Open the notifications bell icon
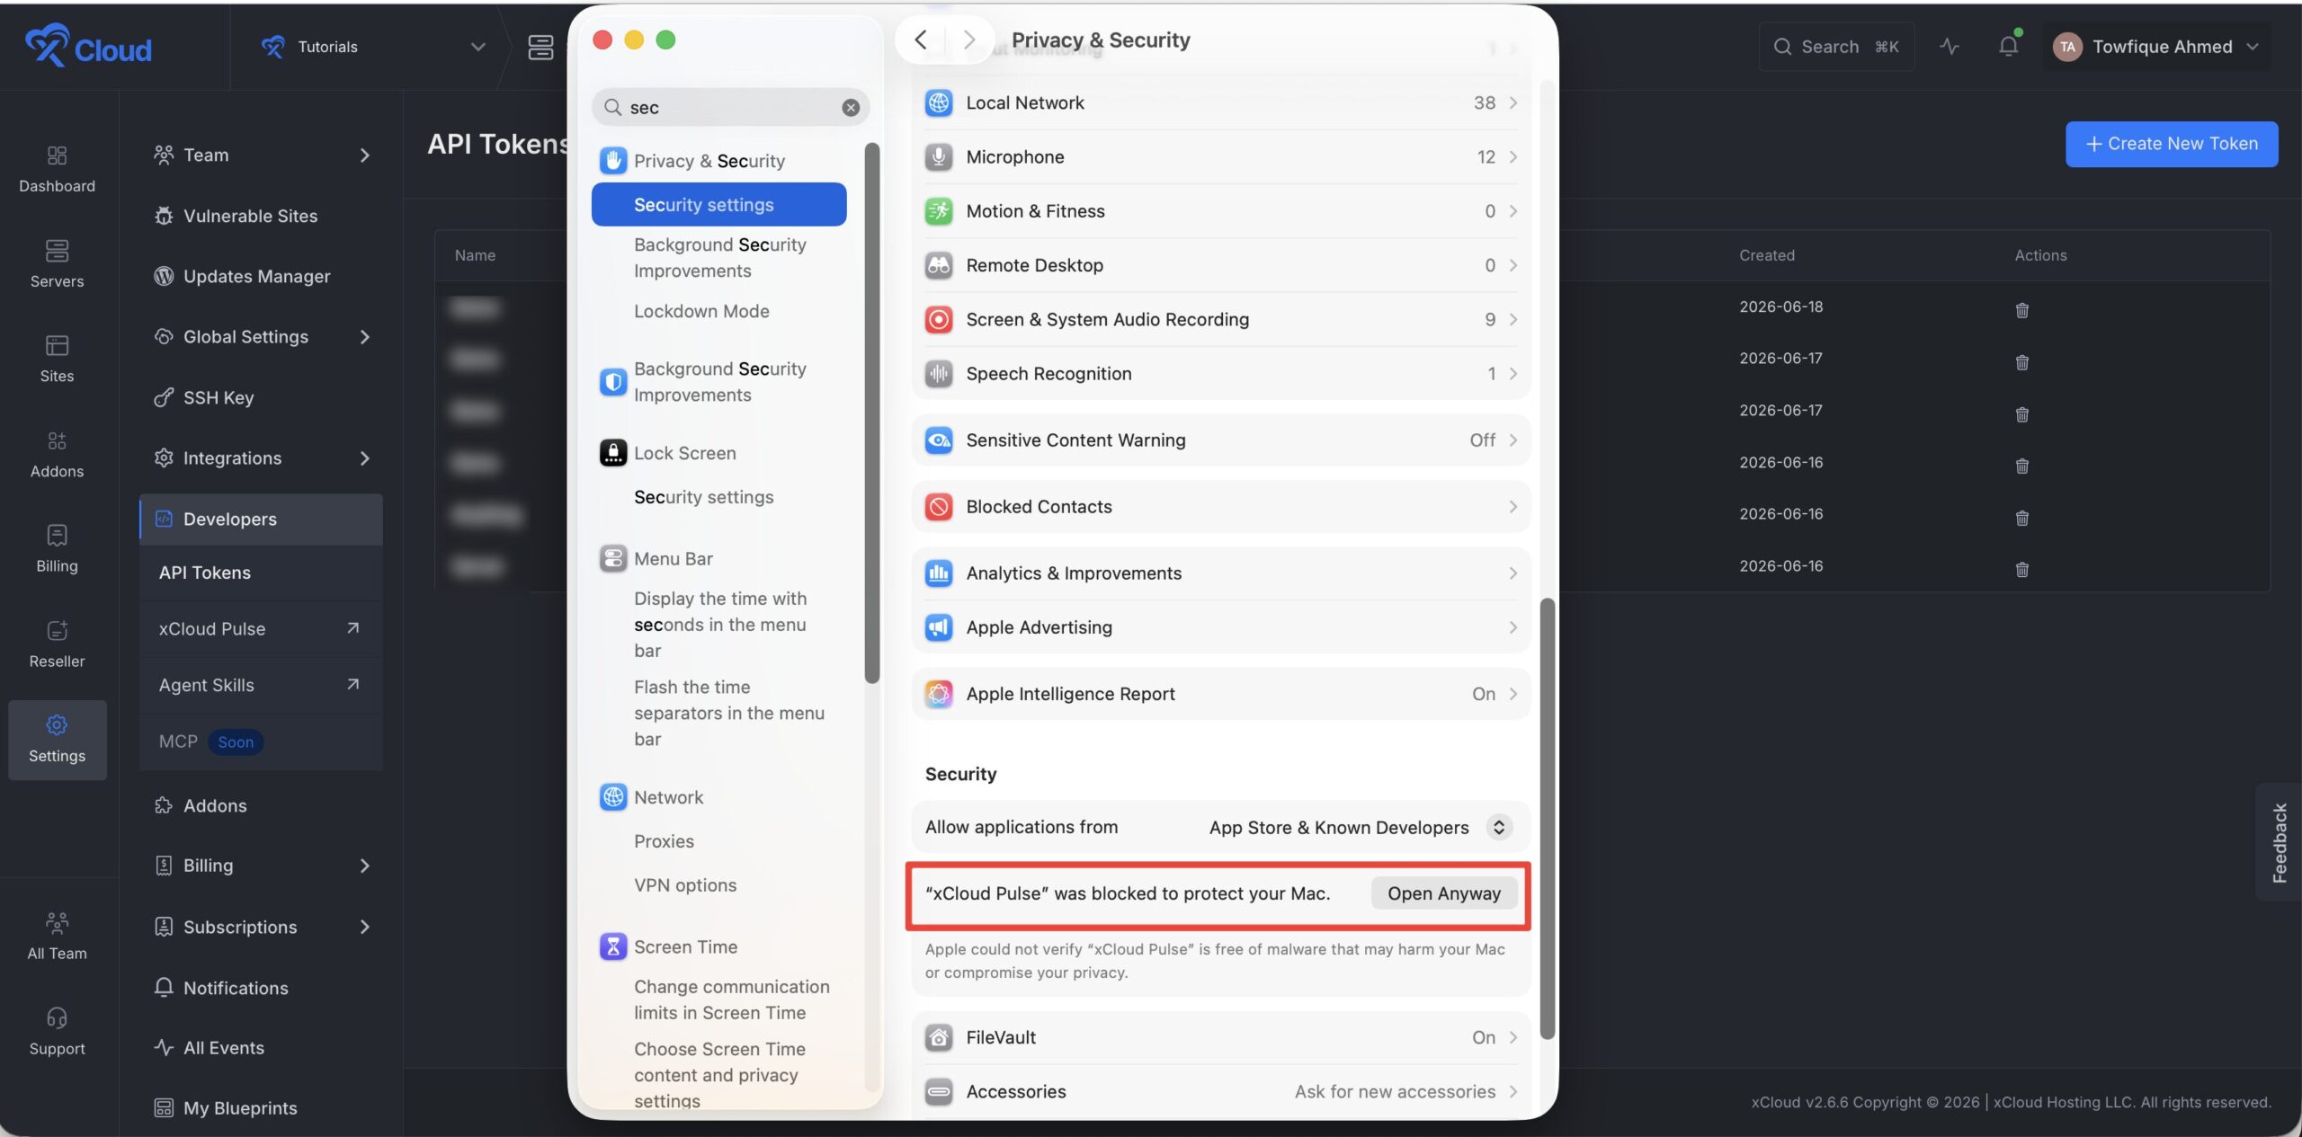The width and height of the screenshot is (2302, 1137). [2008, 46]
